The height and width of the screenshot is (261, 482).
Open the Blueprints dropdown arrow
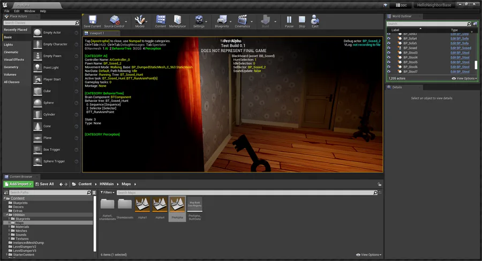click(230, 21)
